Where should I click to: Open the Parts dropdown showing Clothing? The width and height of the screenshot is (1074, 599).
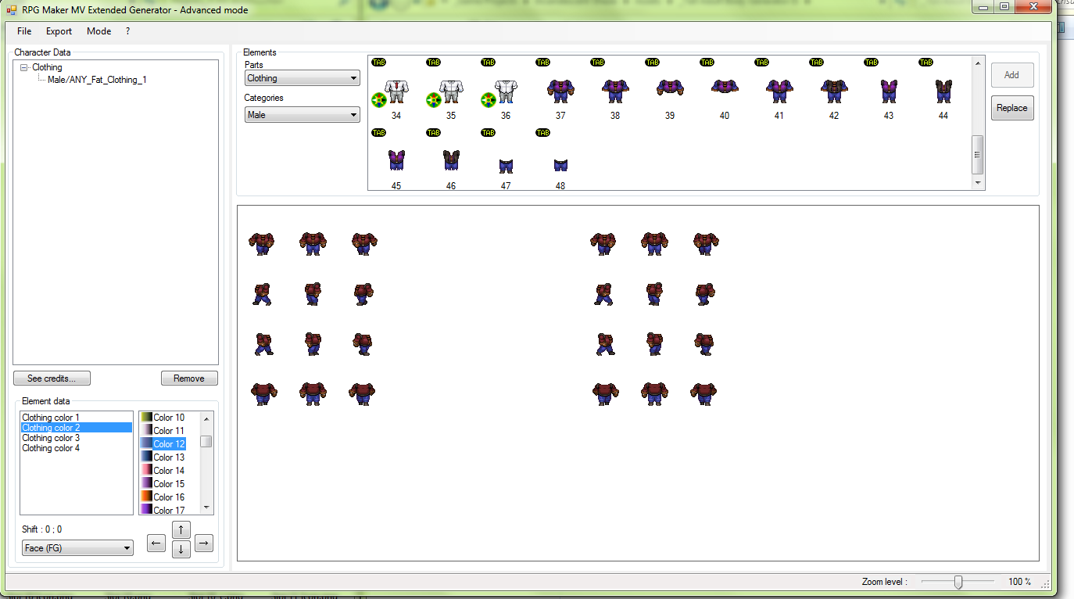303,78
